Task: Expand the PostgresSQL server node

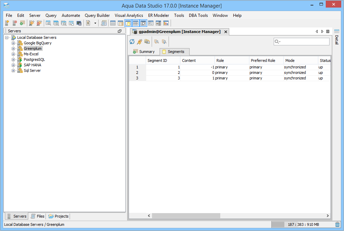Action: point(13,59)
